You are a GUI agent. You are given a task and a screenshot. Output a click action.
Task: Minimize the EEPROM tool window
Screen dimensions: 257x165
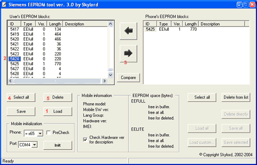(239, 5)
